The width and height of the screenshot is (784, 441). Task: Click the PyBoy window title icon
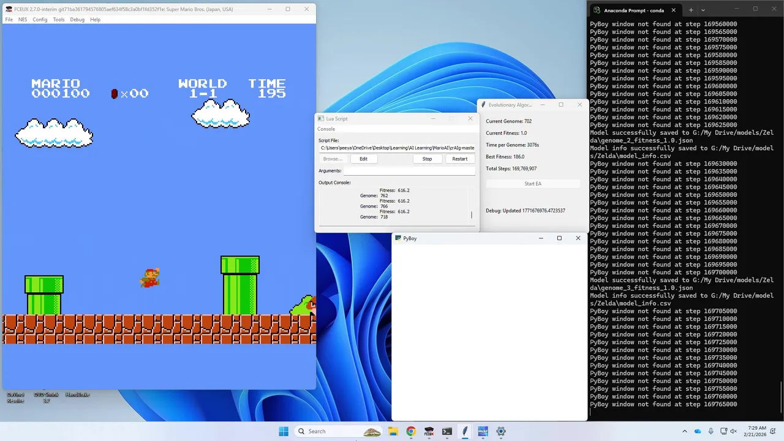click(398, 238)
